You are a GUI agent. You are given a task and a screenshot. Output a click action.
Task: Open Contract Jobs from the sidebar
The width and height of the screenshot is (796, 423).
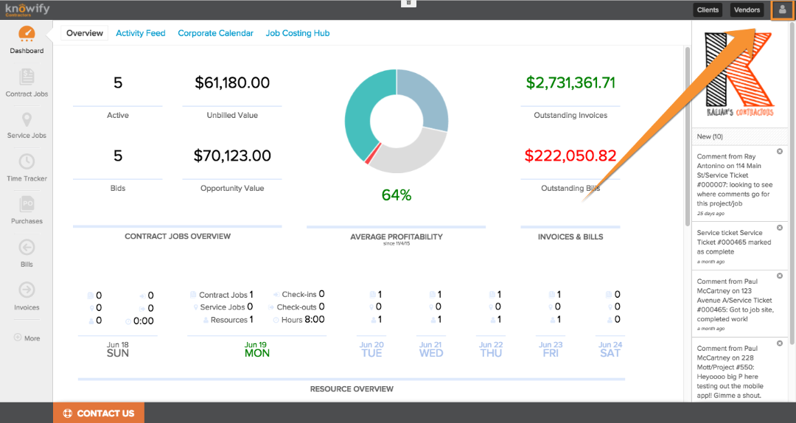[27, 77]
